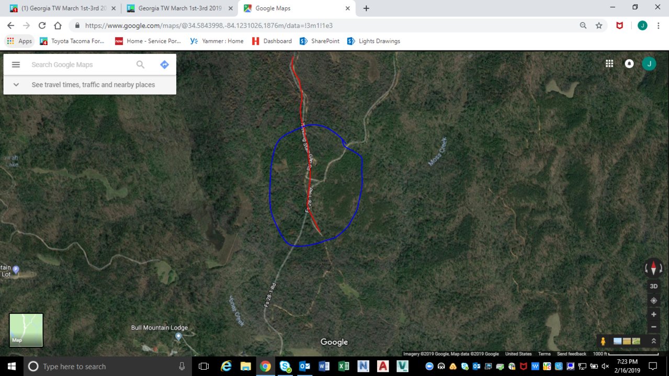
Task: Open the Chrome three-dot menu
Action: [x=658, y=25]
